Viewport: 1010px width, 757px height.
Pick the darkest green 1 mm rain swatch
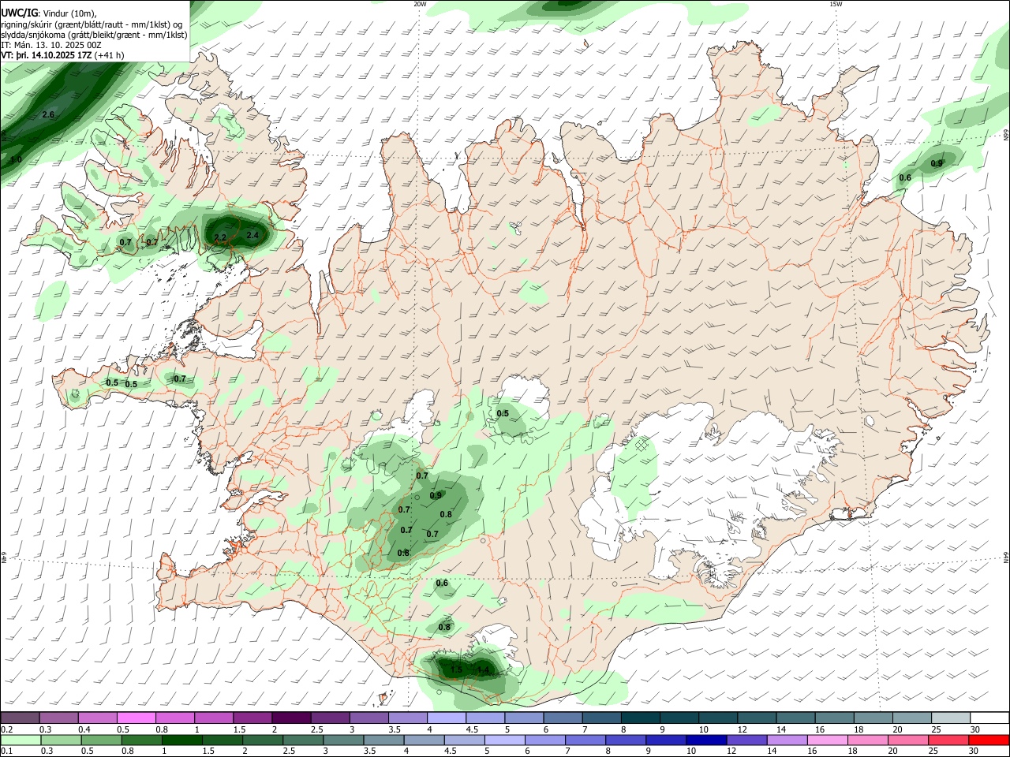[182, 740]
